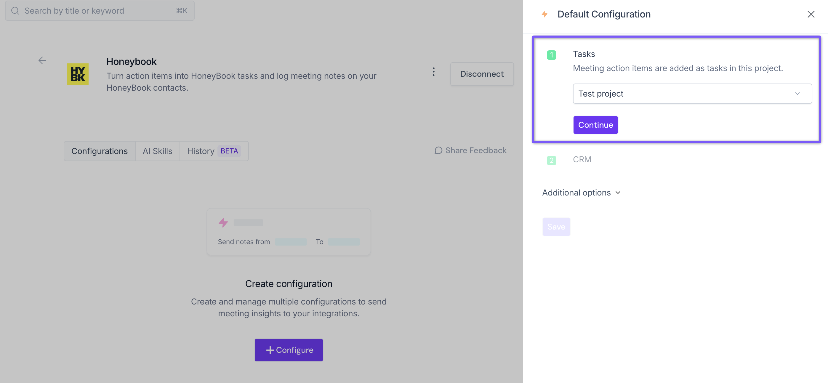
Task: Click the Share Feedback chat bubble icon
Action: [438, 150]
